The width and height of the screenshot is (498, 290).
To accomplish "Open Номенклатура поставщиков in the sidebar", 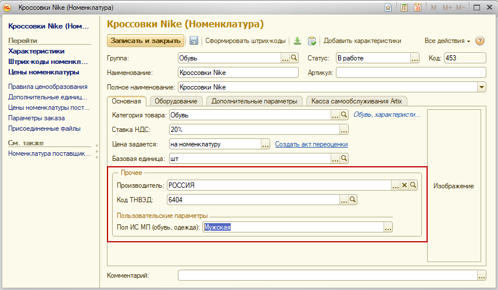I will pyautogui.click(x=49, y=153).
